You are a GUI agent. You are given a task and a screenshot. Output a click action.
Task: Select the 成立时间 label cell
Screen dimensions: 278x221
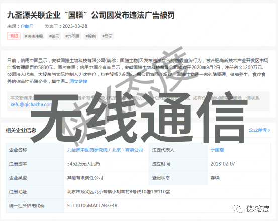(178, 164)
